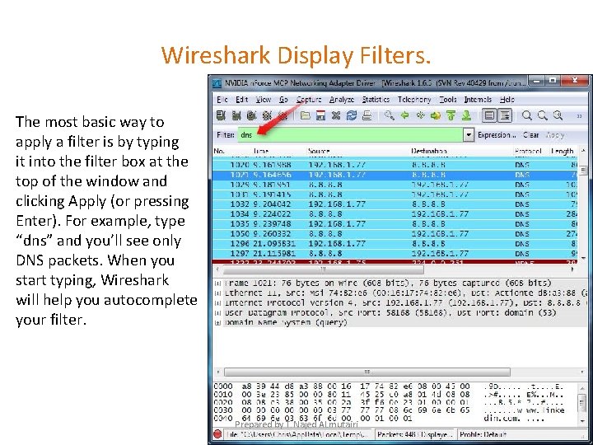Open the Go menu

(x=283, y=100)
